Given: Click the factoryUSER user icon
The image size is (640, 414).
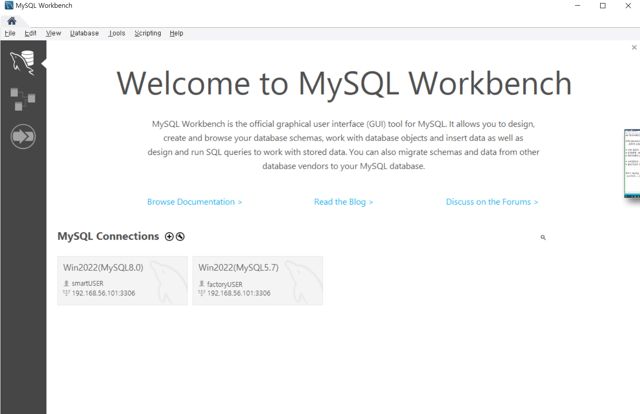Looking at the screenshot, I should (x=201, y=284).
